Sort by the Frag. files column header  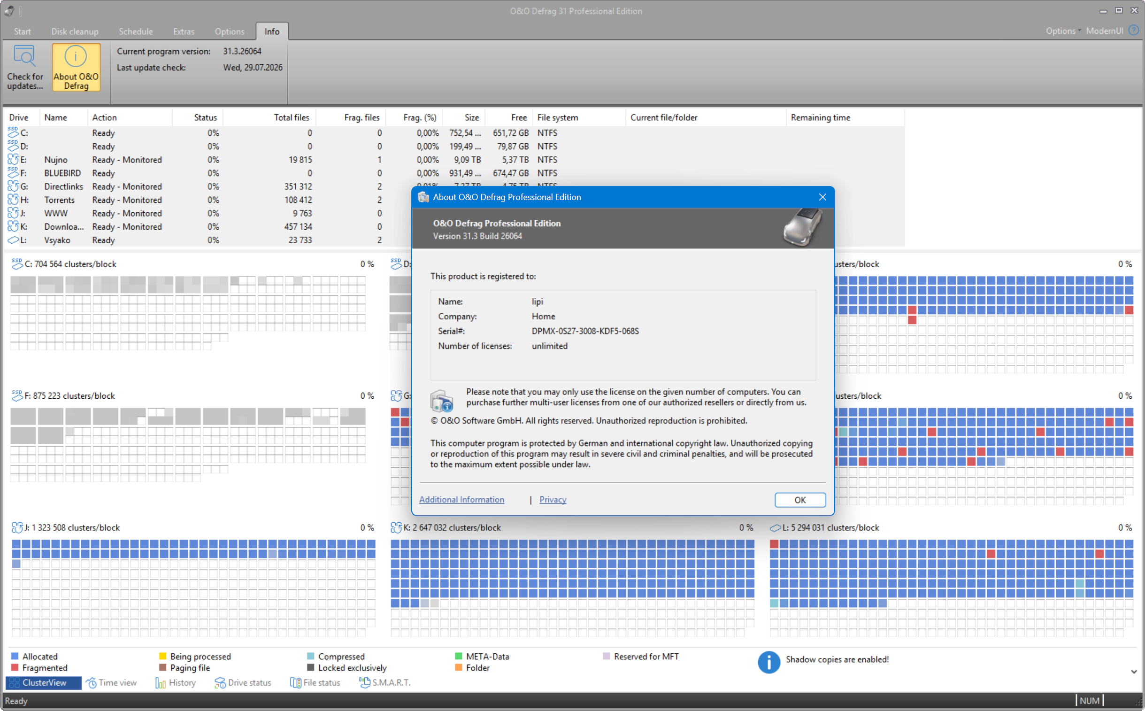click(351, 117)
